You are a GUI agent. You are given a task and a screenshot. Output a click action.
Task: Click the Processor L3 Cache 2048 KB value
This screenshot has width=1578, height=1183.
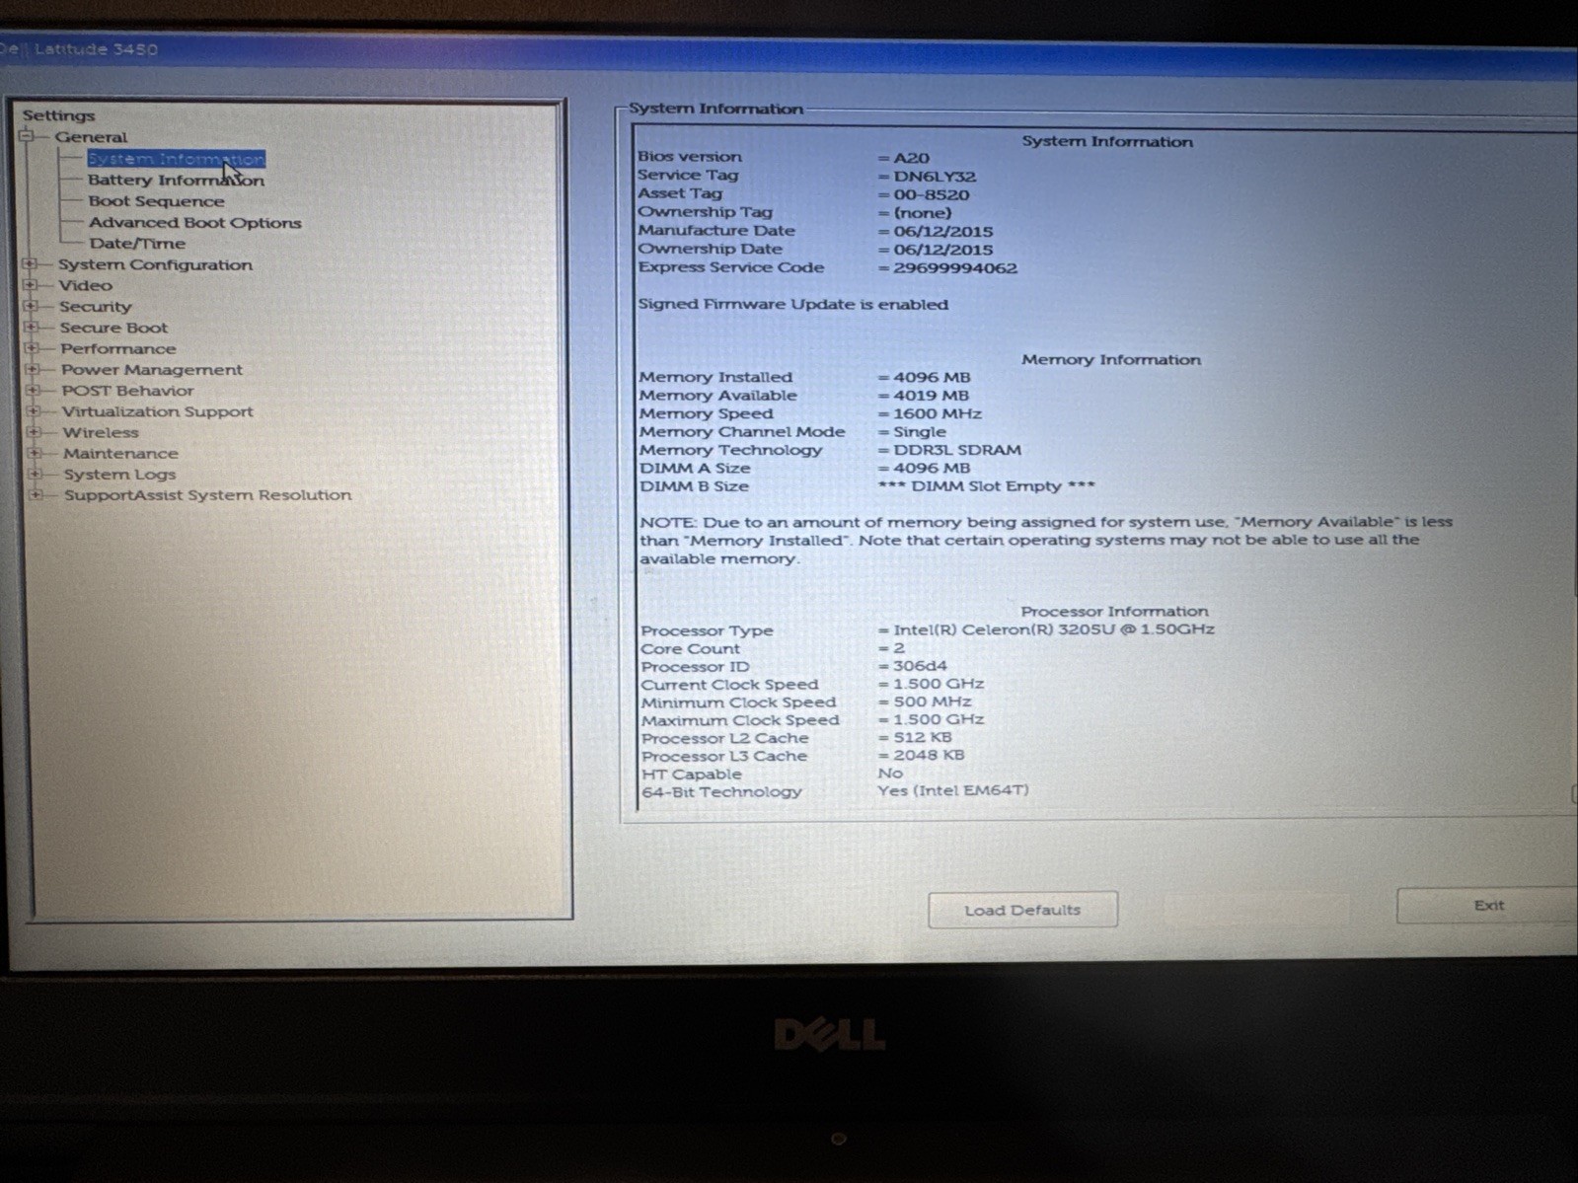(x=928, y=755)
